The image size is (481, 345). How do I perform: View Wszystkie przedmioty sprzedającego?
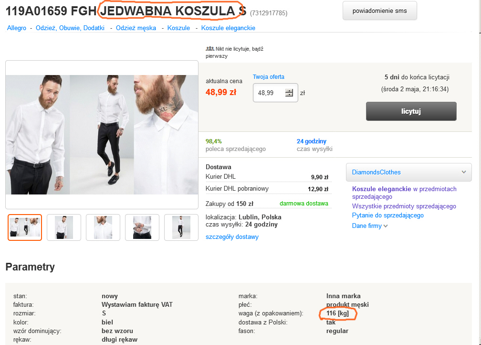coord(404,206)
